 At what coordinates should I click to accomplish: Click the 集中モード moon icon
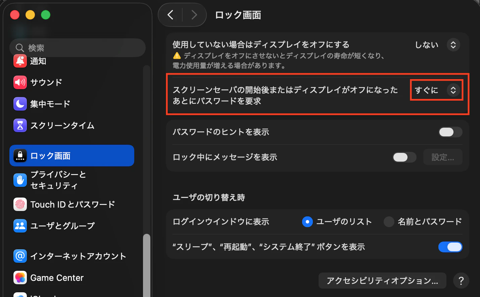(20, 104)
